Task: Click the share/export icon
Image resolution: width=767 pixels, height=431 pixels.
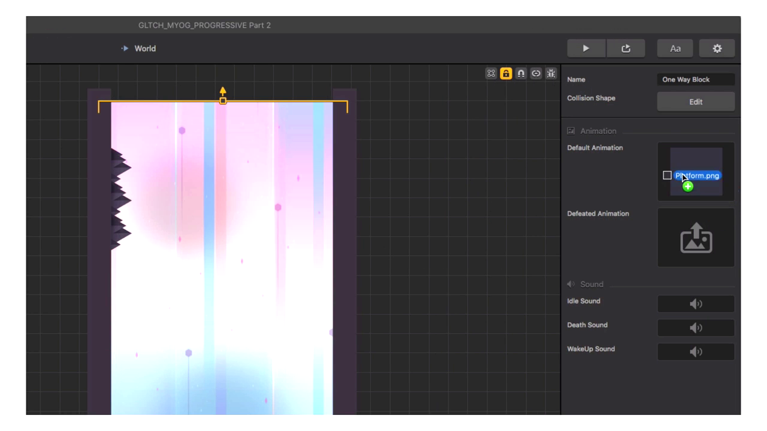Action: (626, 48)
